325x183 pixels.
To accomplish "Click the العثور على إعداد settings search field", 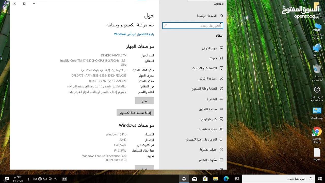I will [x=193, y=26].
